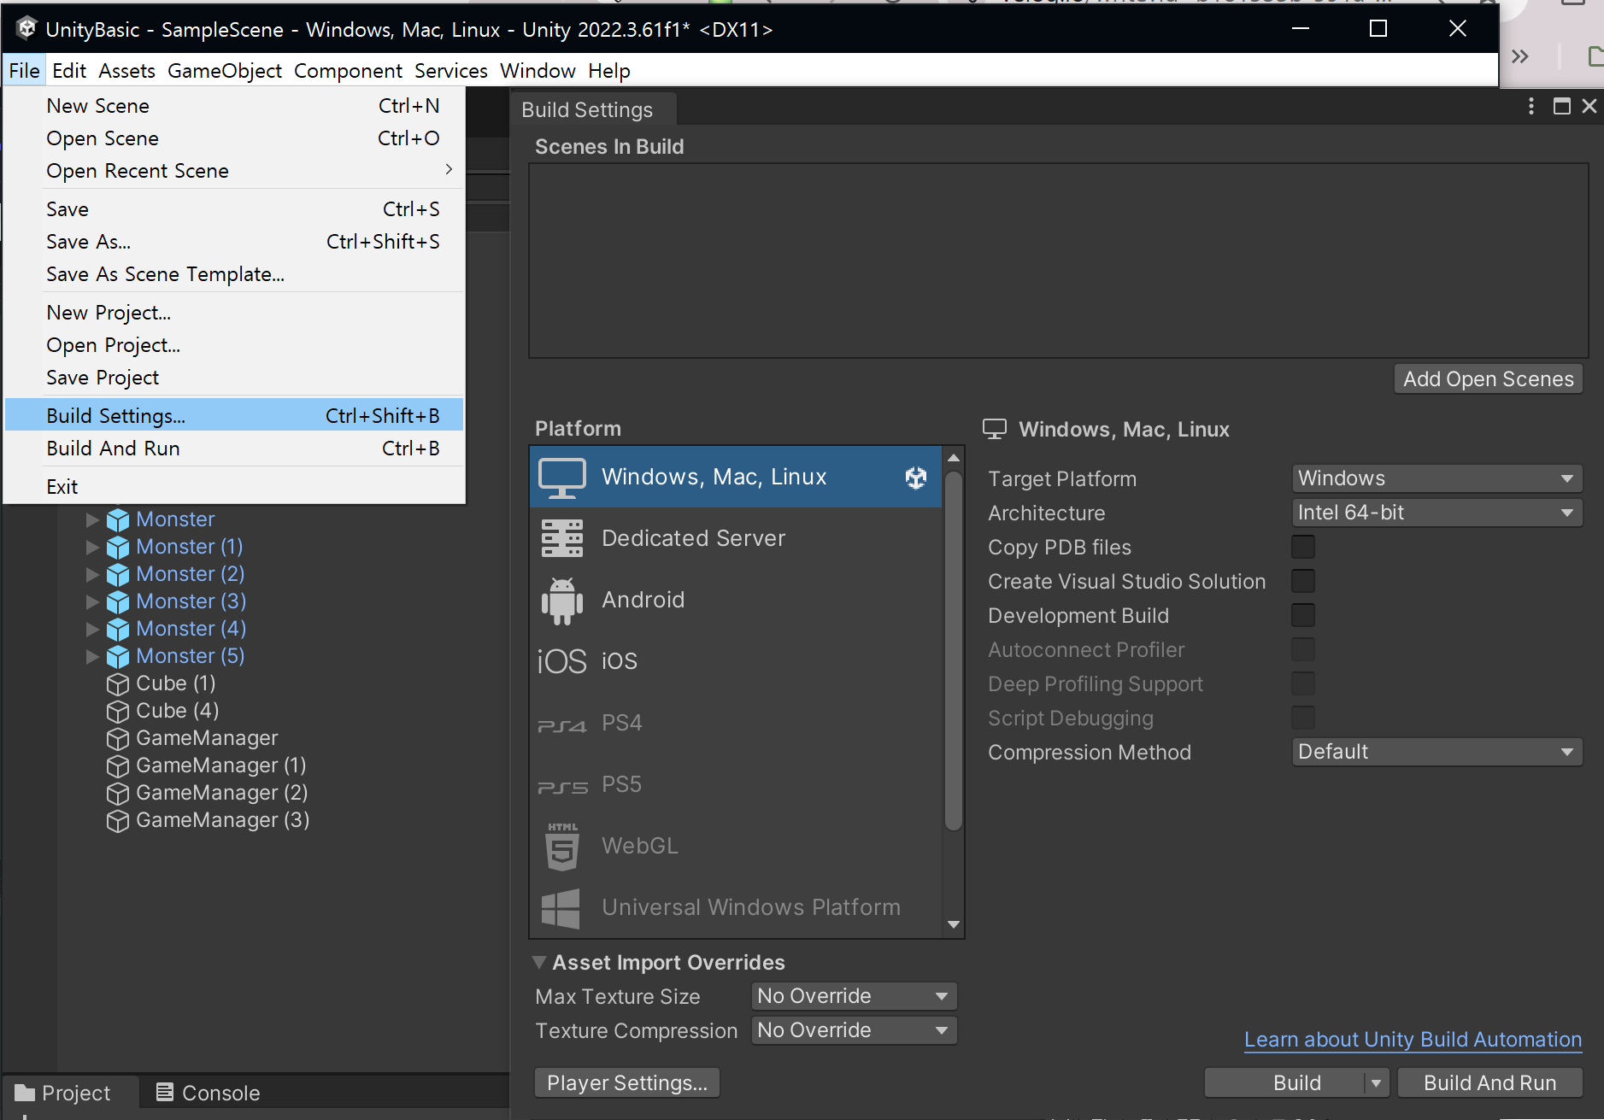Click the Monster (2) prefab cube icon
This screenshot has width=1604, height=1120.
[118, 574]
